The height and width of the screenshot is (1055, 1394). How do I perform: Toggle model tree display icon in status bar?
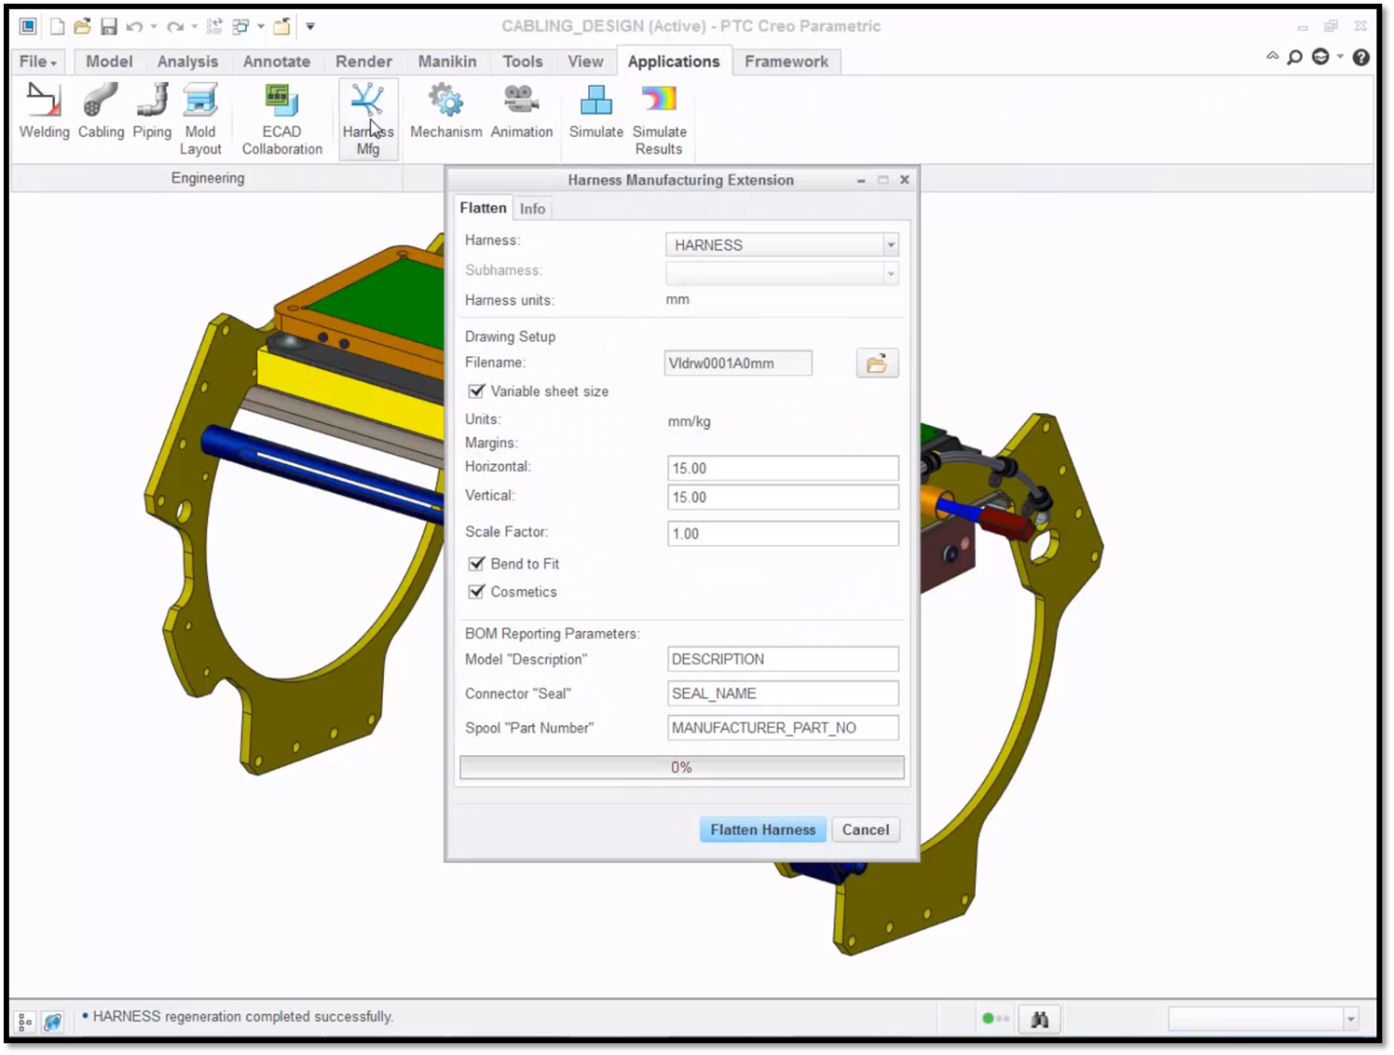(25, 1022)
